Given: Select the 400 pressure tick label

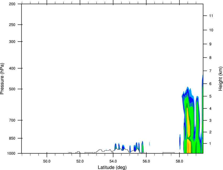Looking at the screenshot, I should 12,68.
